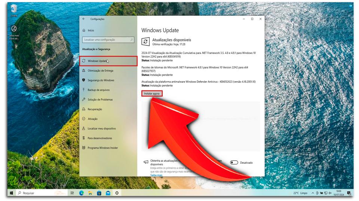Click the muted volume tray icon

click(x=330, y=193)
